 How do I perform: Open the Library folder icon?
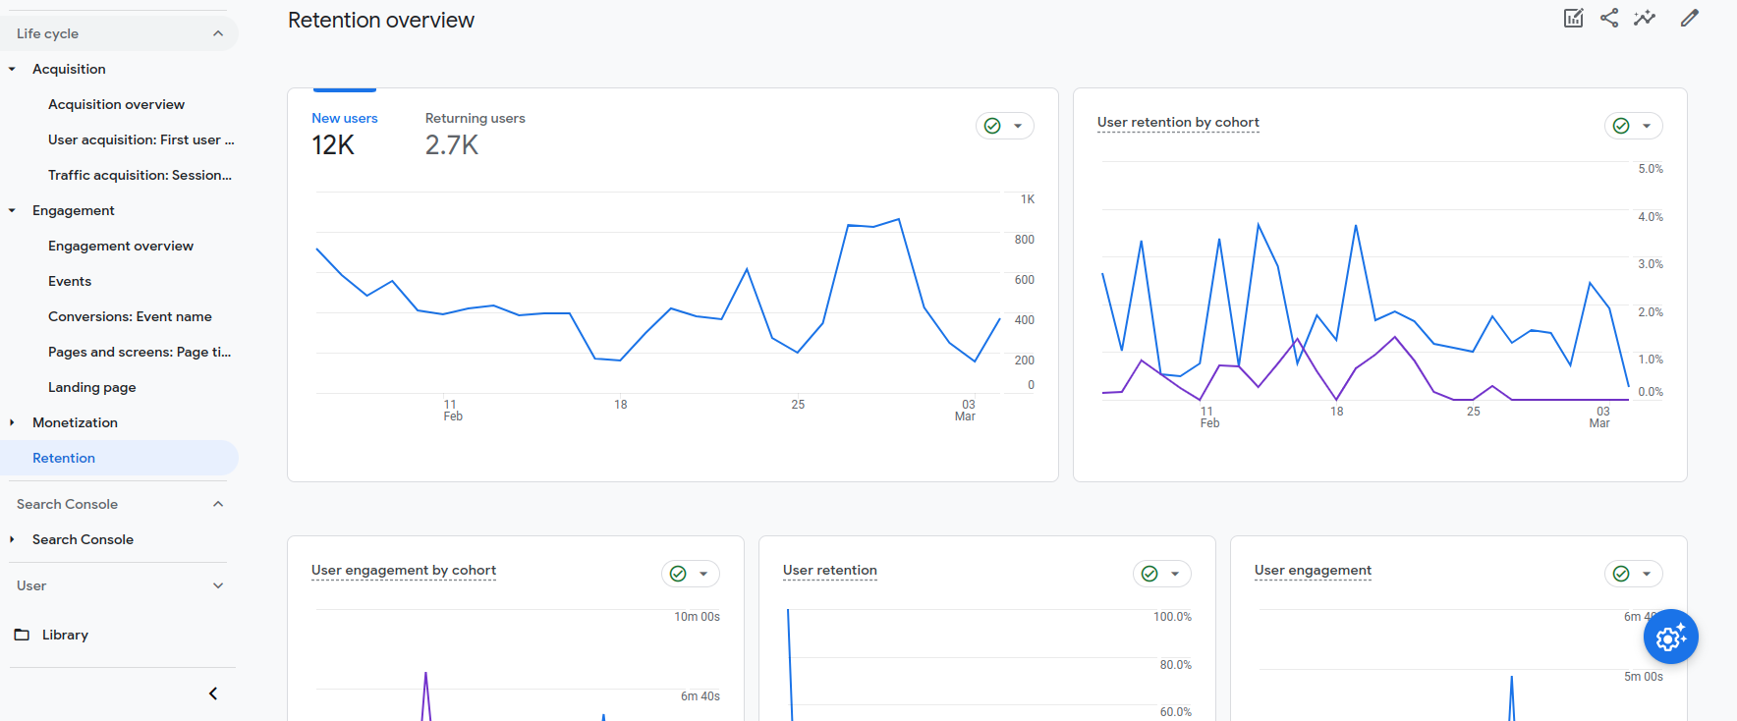pos(22,635)
